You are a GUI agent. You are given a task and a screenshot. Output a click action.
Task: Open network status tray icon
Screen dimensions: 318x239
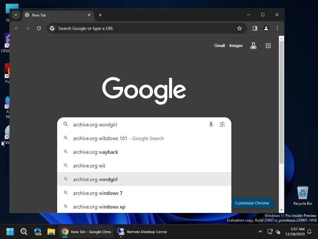coord(270,232)
